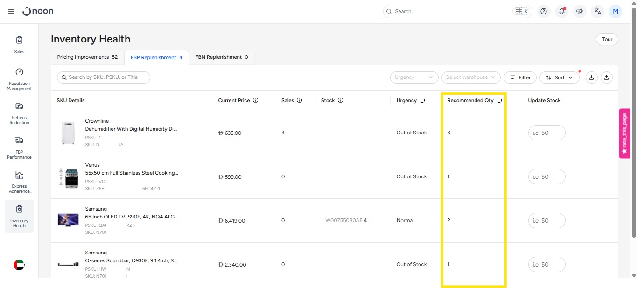Go to FBP Performance in sidebar
The width and height of the screenshot is (637, 288).
point(19,148)
